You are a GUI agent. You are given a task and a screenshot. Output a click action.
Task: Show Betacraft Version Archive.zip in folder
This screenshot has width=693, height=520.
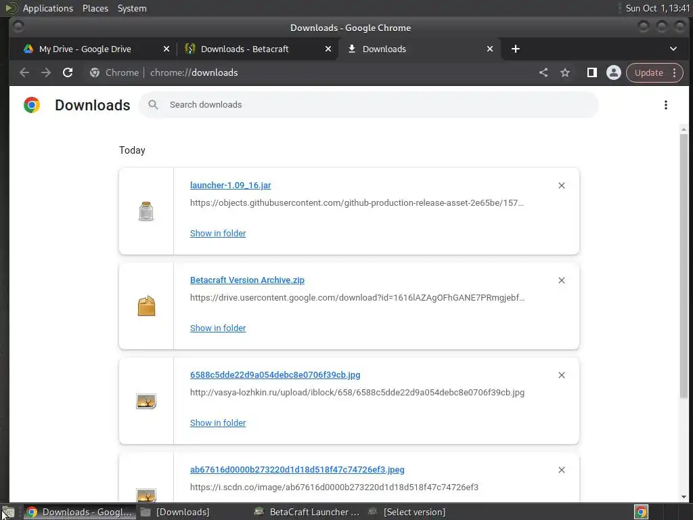click(x=218, y=328)
